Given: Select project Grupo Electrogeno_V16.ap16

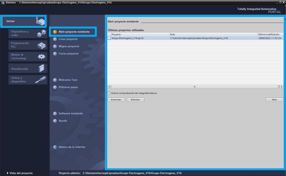Looking at the screenshot, I should click(x=127, y=38).
